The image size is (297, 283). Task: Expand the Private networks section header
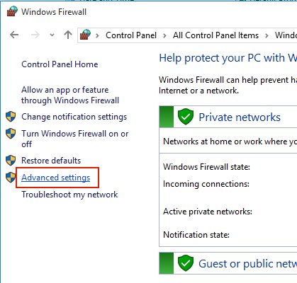click(228, 117)
